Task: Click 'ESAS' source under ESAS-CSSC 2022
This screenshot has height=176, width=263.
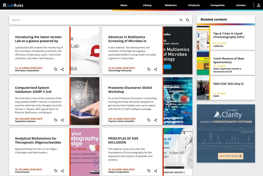Action: [x=216, y=96]
